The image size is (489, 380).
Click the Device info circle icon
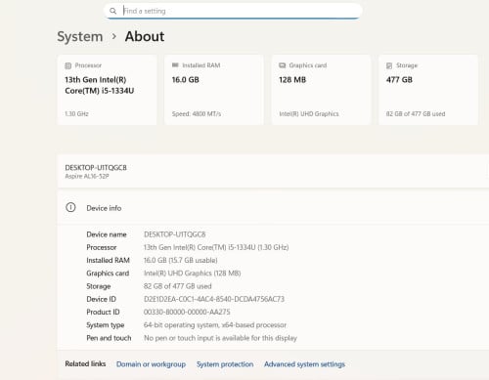pos(70,207)
